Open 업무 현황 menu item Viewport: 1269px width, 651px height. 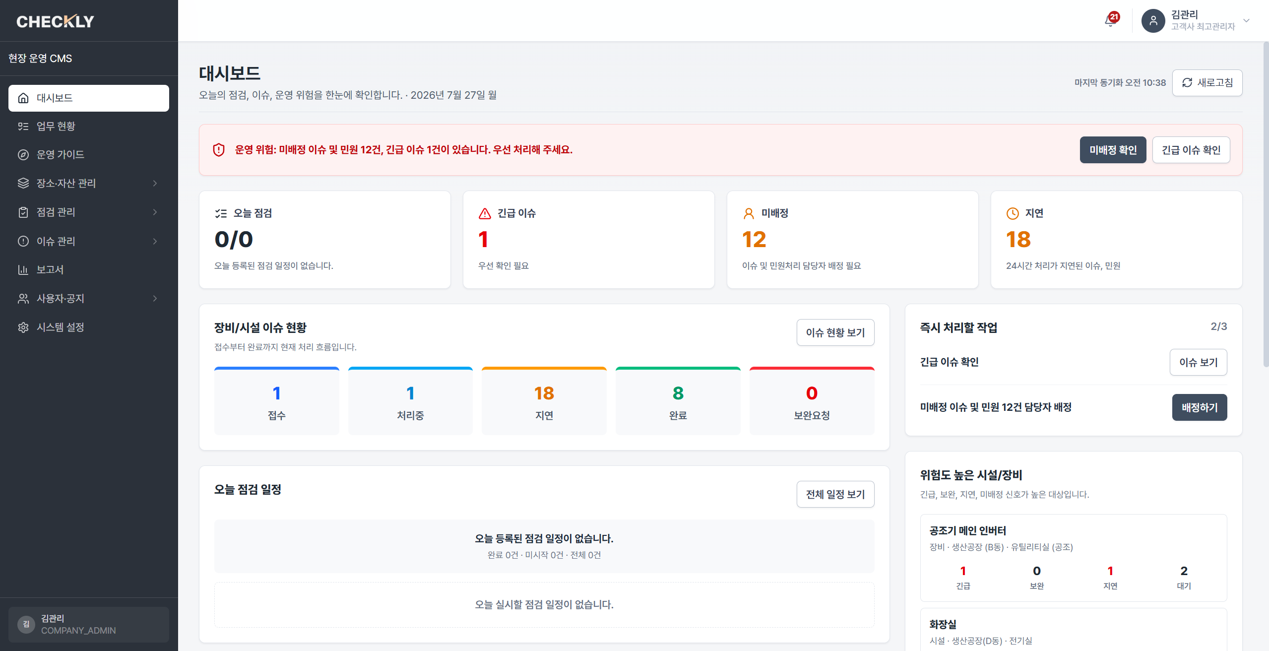pyautogui.click(x=89, y=127)
